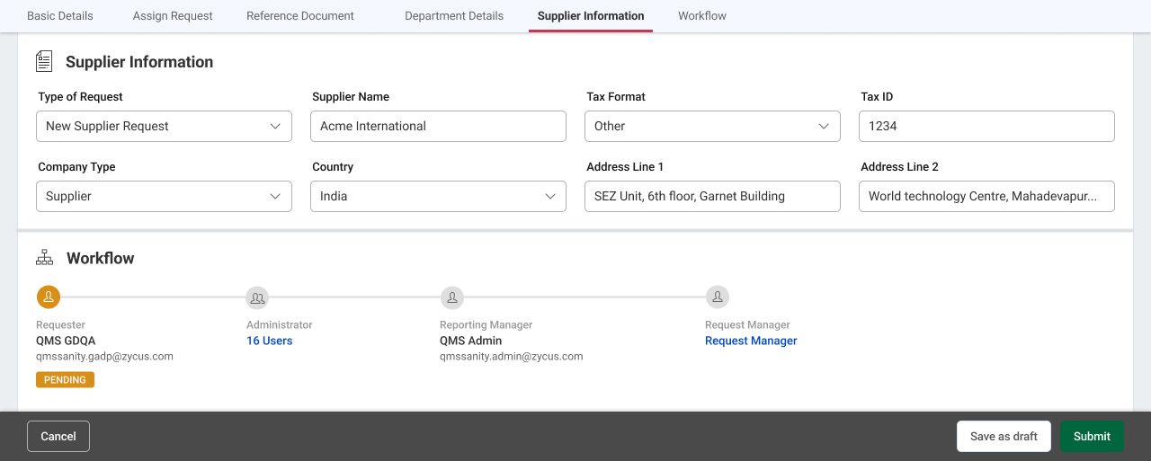
Task: Open the Workflow tab
Action: pyautogui.click(x=702, y=16)
